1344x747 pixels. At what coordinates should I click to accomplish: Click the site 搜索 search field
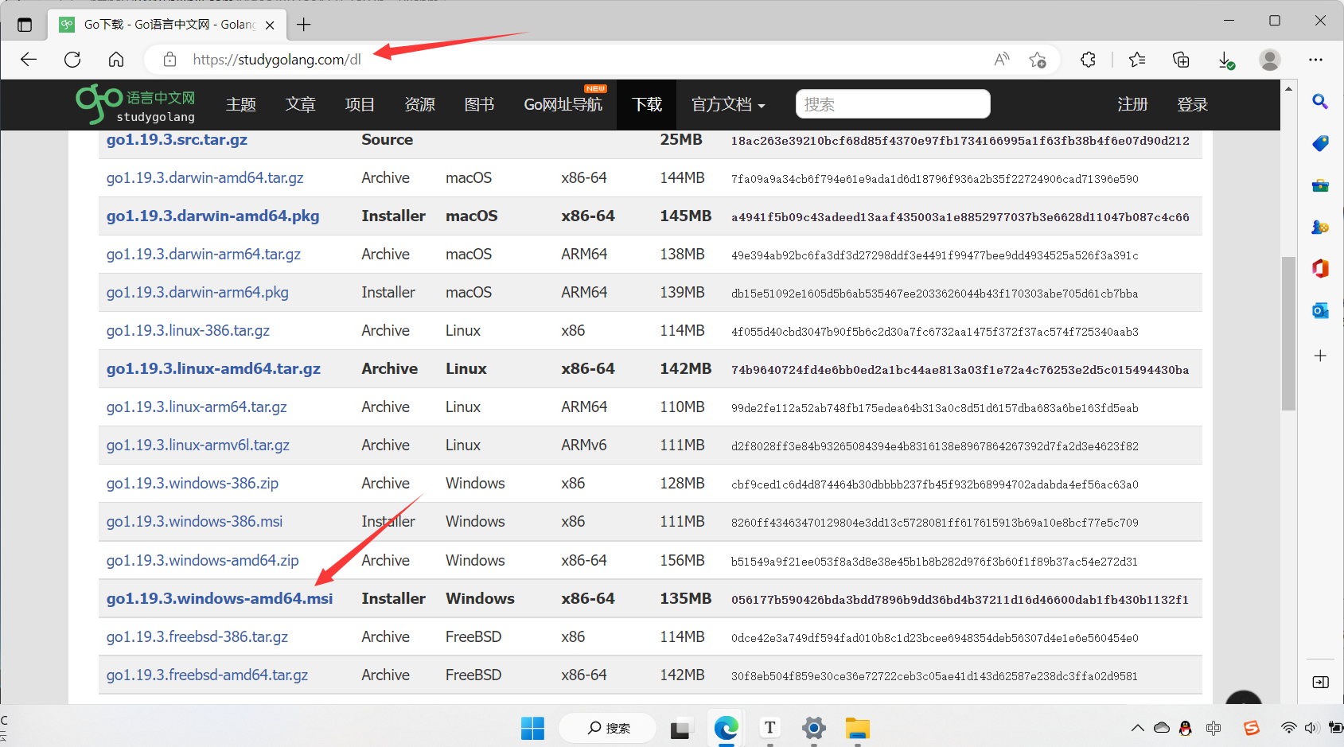[892, 104]
